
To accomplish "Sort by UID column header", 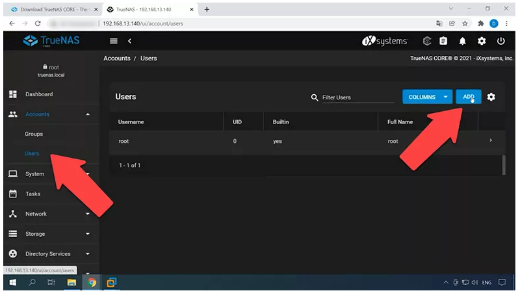I will pyautogui.click(x=237, y=122).
